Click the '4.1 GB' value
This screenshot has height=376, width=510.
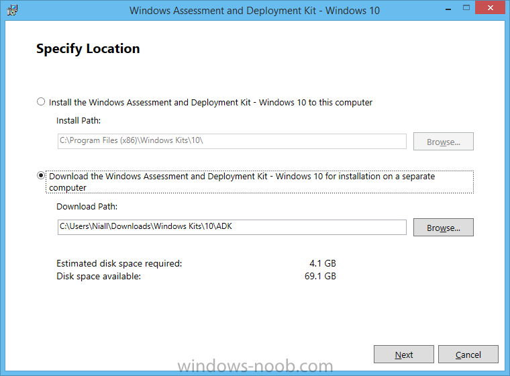323,263
